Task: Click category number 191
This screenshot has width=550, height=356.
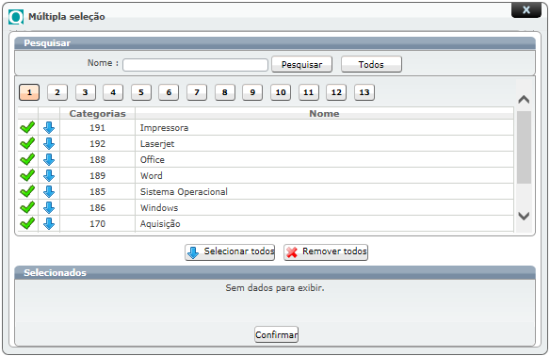Action: tap(97, 128)
